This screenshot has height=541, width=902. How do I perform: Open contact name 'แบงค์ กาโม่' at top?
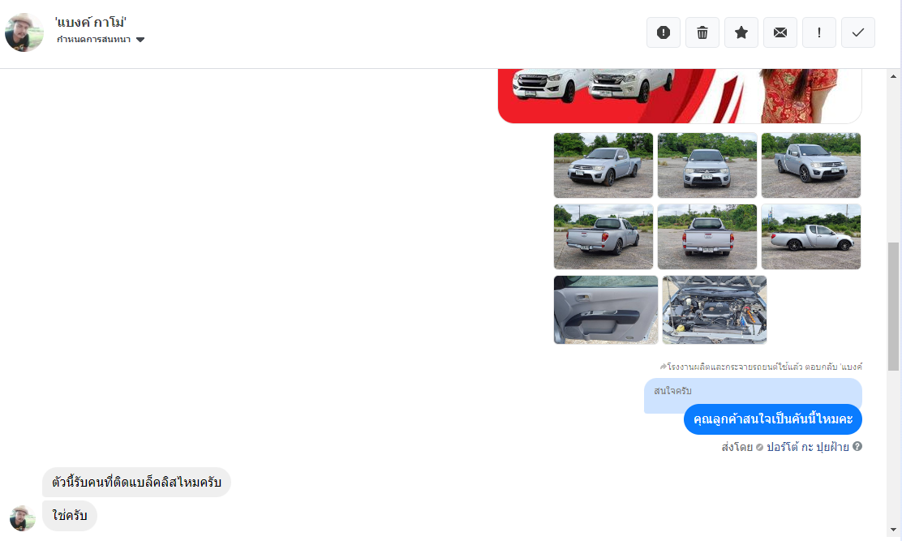(91, 23)
